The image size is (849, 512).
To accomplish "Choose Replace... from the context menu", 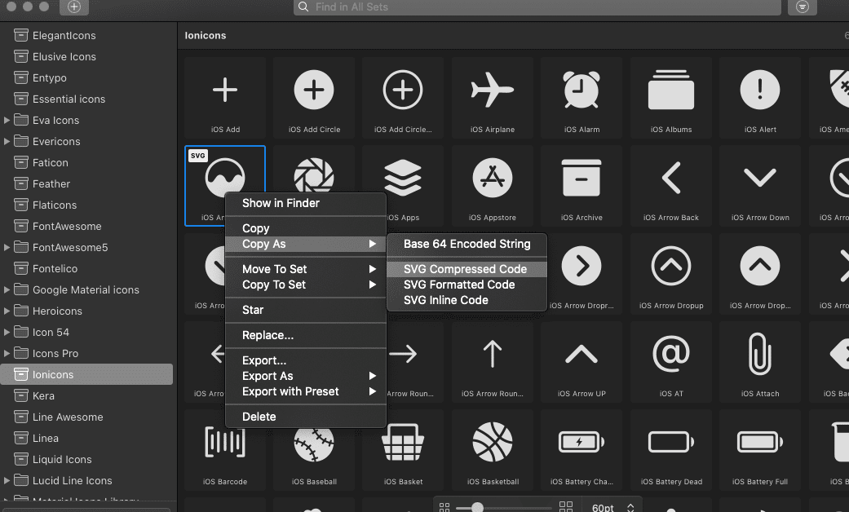I will (x=305, y=336).
